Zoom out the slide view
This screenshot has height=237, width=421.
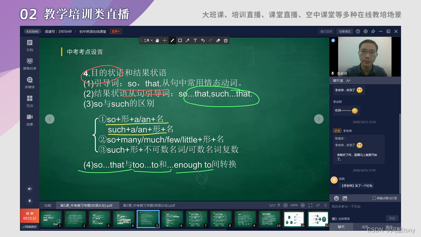(x=285, y=205)
